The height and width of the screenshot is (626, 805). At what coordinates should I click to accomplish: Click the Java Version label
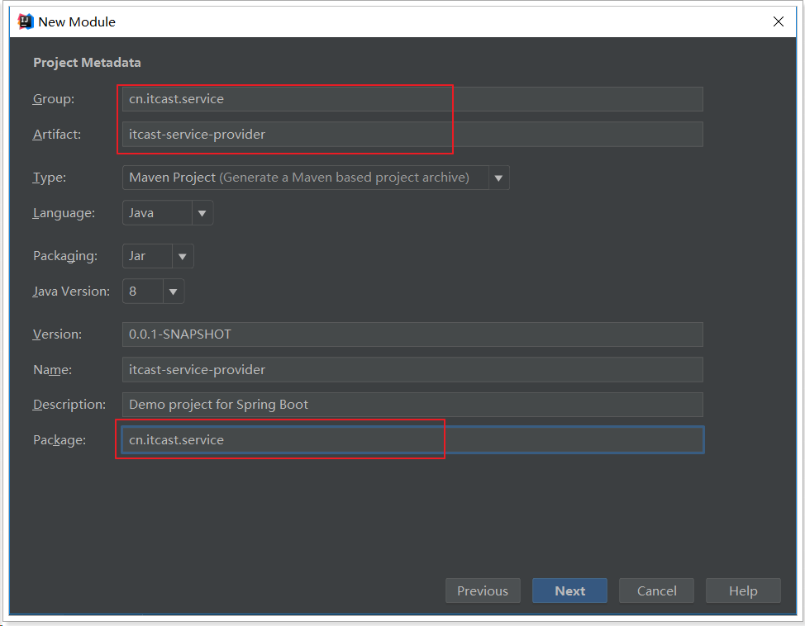(71, 292)
